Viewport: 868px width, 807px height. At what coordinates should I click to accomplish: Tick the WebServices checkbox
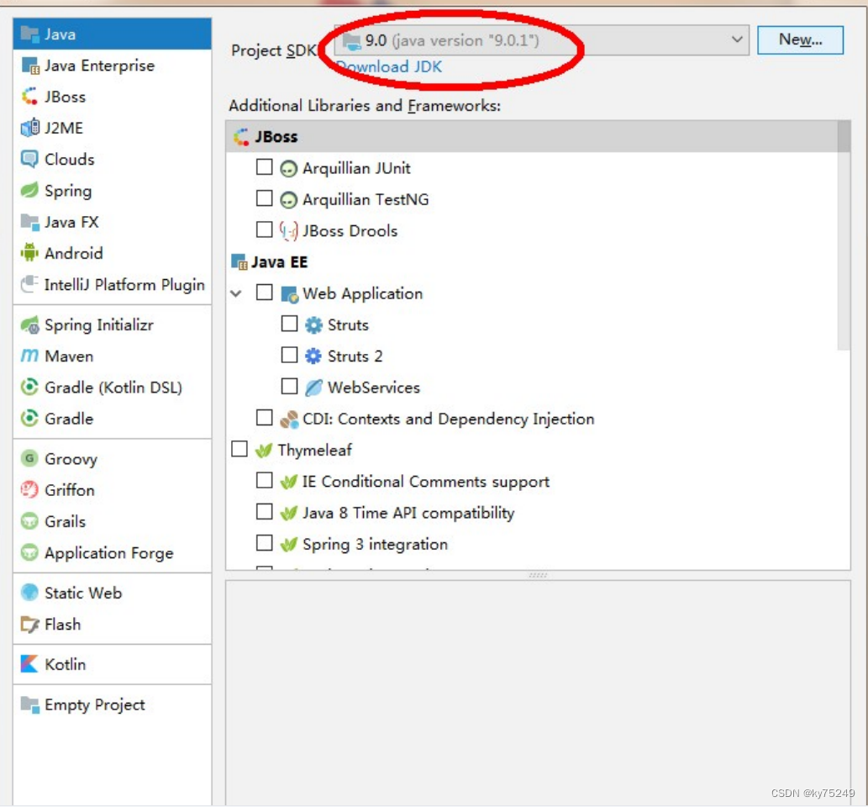point(290,386)
